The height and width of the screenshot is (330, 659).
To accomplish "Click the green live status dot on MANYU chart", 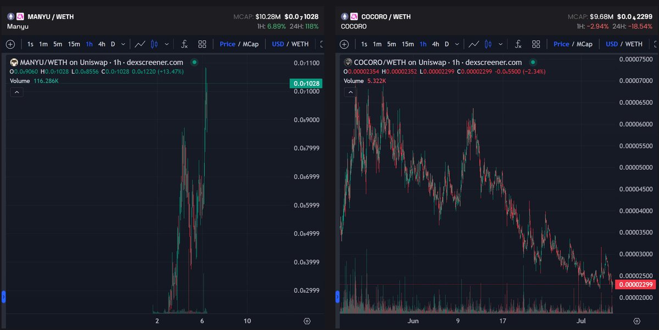I will pos(195,63).
